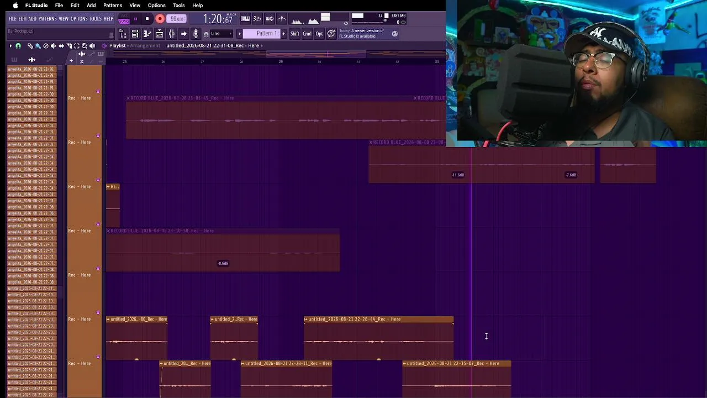Click the microphone recording icon
707x398 pixels.
coord(196,34)
